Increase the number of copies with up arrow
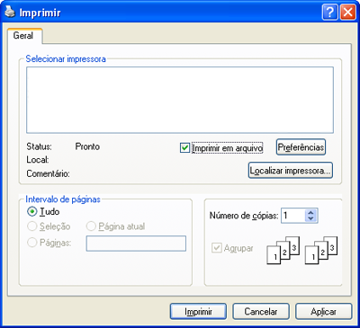The width and height of the screenshot is (360, 328). (x=310, y=213)
